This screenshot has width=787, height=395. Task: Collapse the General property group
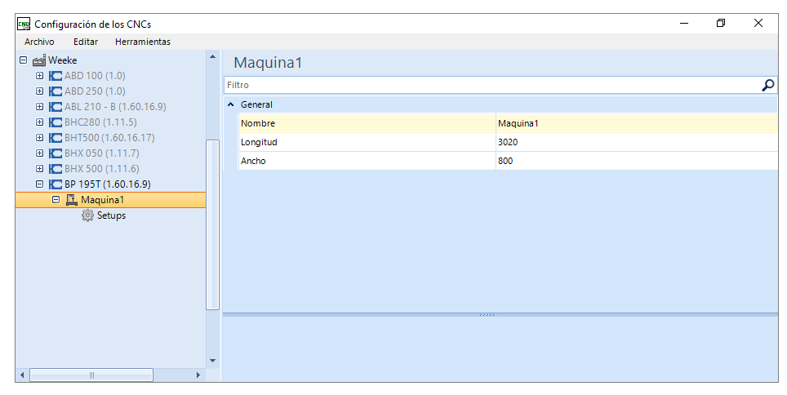pos(231,104)
